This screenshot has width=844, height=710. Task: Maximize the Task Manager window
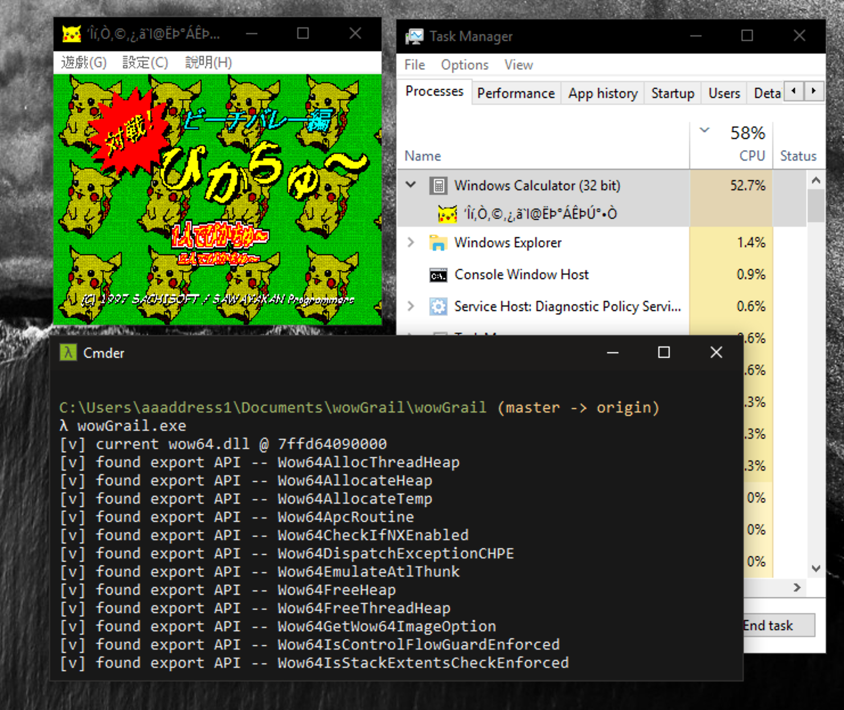(747, 36)
